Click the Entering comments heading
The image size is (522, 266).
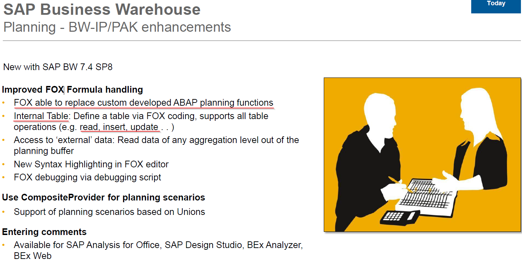44,232
